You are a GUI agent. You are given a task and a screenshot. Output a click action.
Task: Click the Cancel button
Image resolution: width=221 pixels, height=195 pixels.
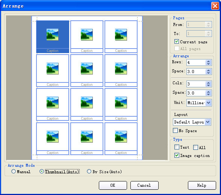click(x=144, y=185)
